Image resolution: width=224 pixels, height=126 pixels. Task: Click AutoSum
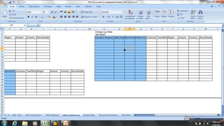pyautogui.click(x=183, y=11)
